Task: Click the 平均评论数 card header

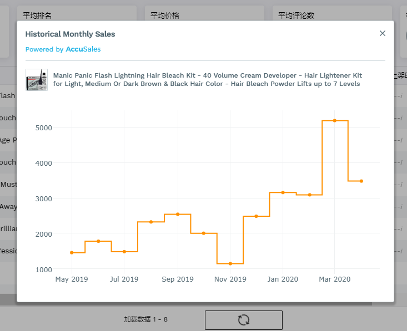Action: click(x=297, y=15)
